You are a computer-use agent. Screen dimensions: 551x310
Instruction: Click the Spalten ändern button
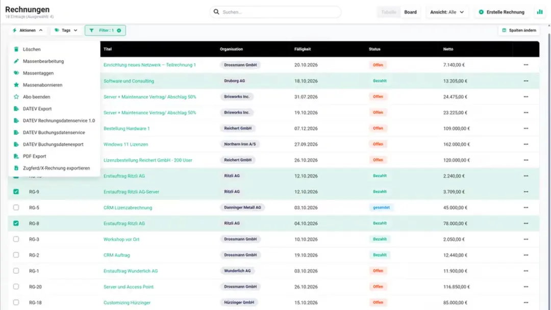pyautogui.click(x=519, y=31)
